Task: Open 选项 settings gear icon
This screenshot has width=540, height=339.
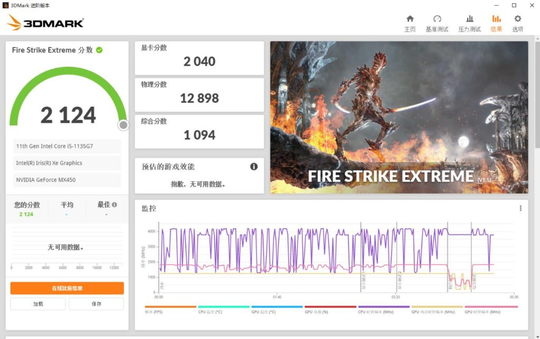Action: pyautogui.click(x=518, y=18)
